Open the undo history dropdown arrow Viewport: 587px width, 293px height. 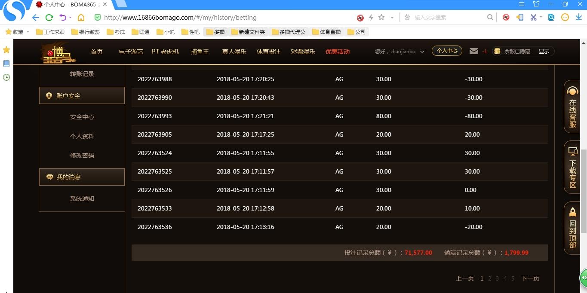tap(69, 18)
